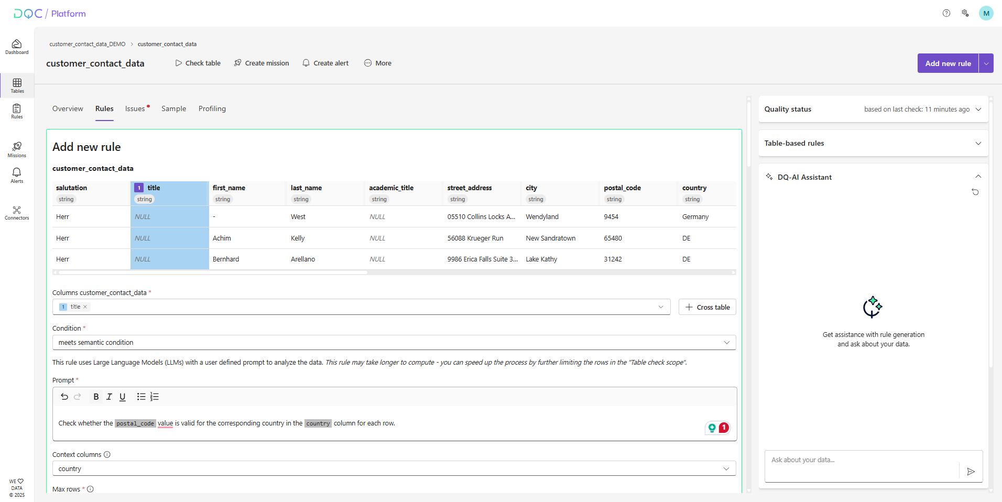Open the Missions sidebar icon

click(17, 149)
